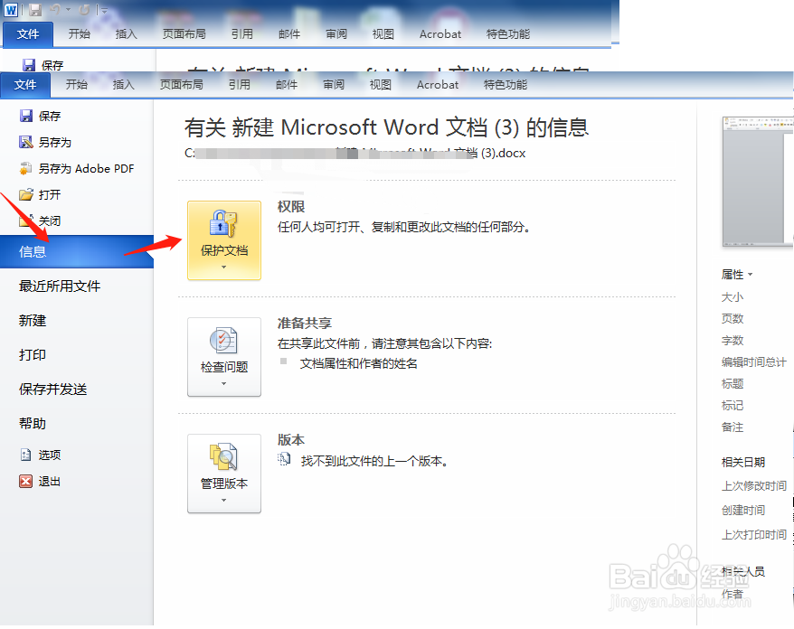This screenshot has width=794, height=629.
Task: Click the 文件 tab in the topmost ribbon beside the title bar
Action: [28, 34]
